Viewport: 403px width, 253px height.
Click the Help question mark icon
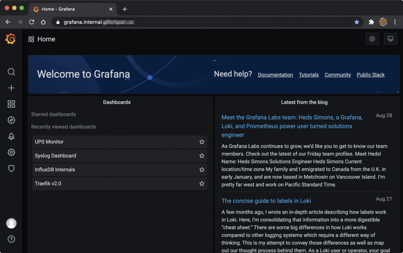11,239
